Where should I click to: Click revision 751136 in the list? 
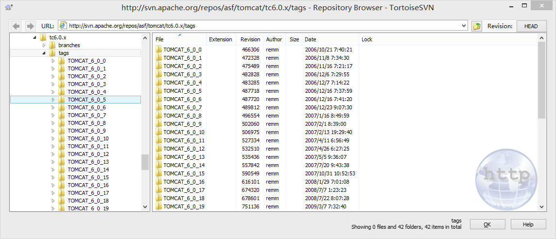pyautogui.click(x=251, y=206)
